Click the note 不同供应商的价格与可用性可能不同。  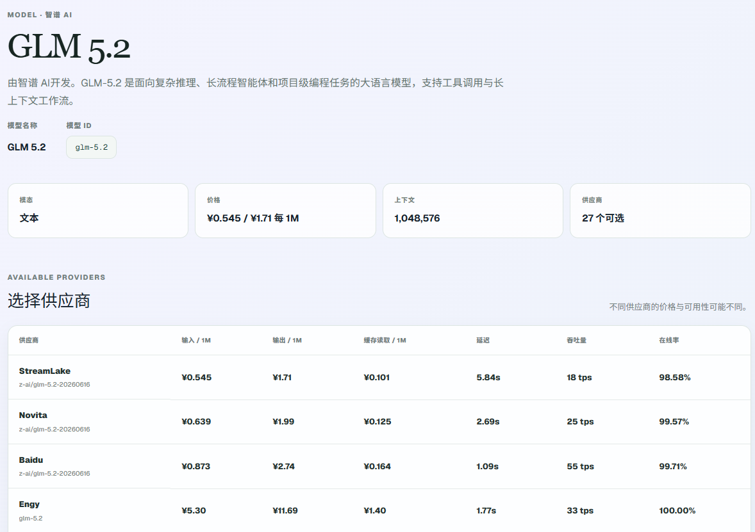tap(679, 307)
